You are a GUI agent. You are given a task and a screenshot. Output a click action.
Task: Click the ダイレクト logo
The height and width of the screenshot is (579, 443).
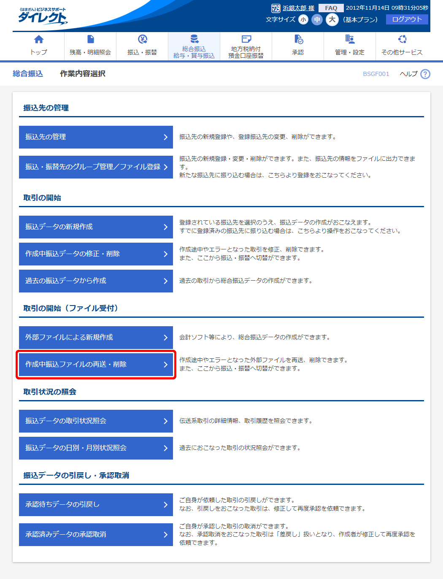tap(42, 16)
